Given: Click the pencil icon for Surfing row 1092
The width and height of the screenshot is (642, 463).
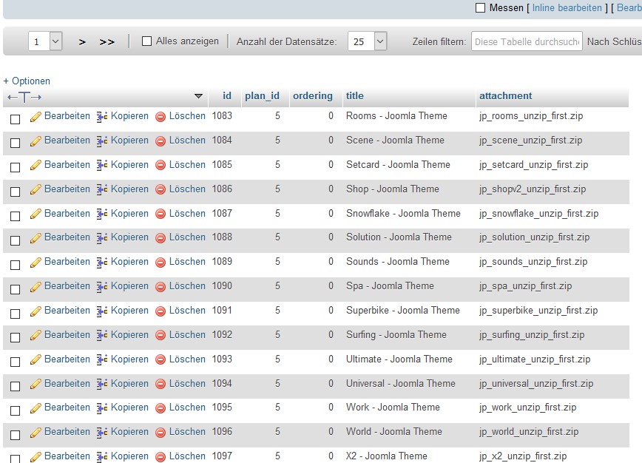Looking at the screenshot, I should 36,336.
